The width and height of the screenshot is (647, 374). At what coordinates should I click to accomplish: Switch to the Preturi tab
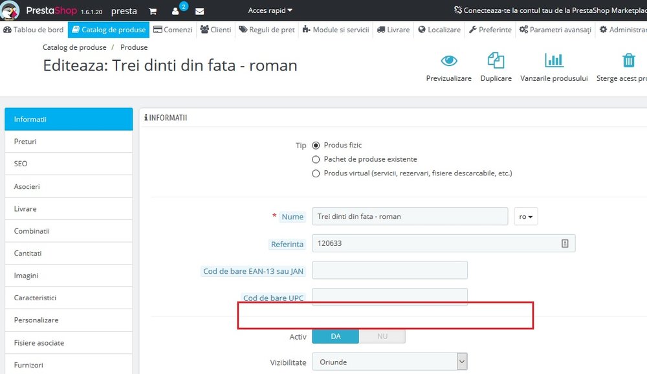click(69, 142)
